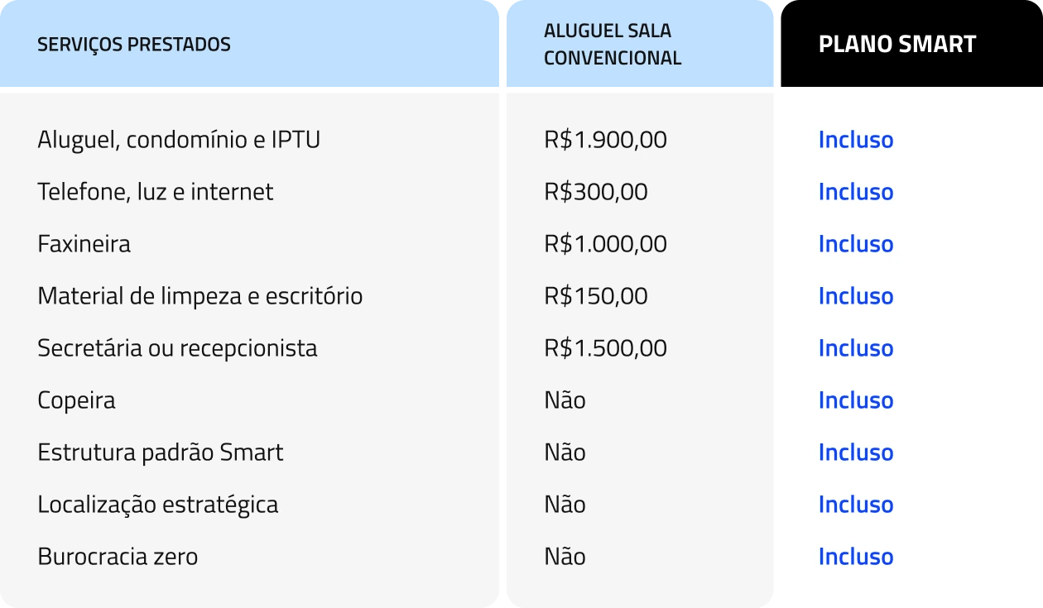Screen dimensions: 1043x608
Task: Click Incluso in the Burocracia zero row
Action: tap(856, 557)
